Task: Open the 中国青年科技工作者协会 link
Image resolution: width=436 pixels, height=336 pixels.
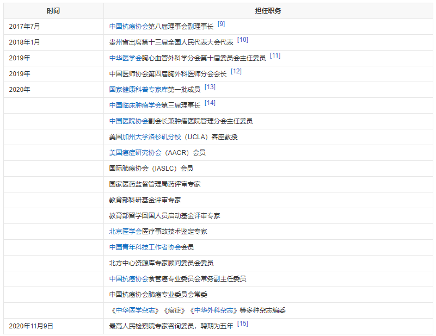Action: 145,247
